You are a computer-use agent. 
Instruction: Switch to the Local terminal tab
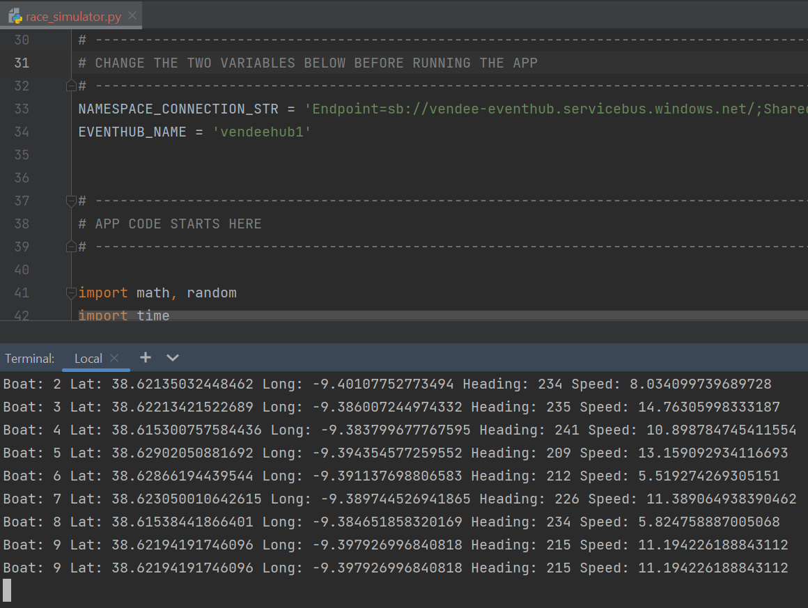(88, 358)
